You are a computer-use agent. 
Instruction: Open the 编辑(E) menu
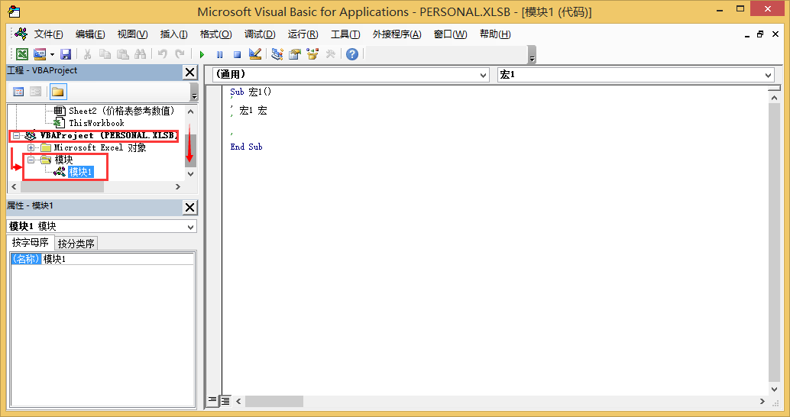pos(90,34)
